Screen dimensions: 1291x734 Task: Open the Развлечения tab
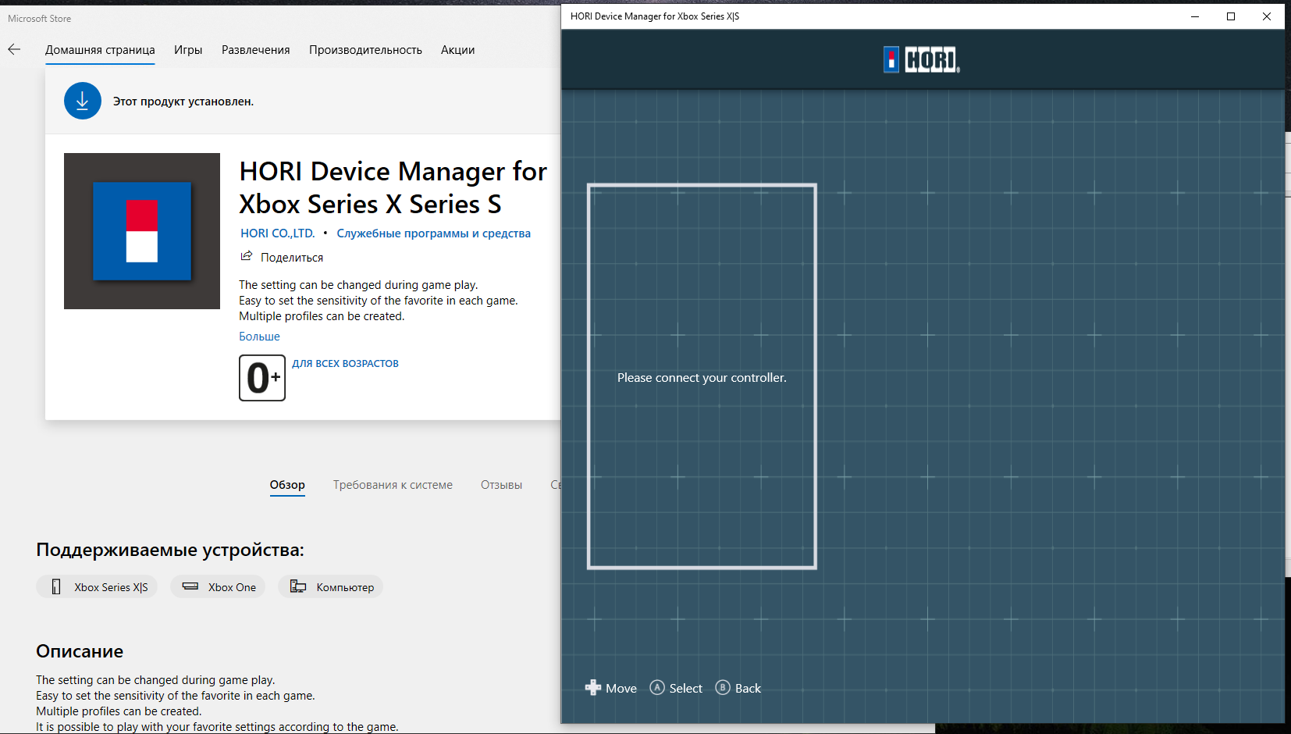[x=256, y=50]
